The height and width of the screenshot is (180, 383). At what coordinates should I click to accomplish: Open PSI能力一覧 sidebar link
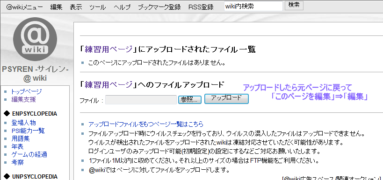28,131
